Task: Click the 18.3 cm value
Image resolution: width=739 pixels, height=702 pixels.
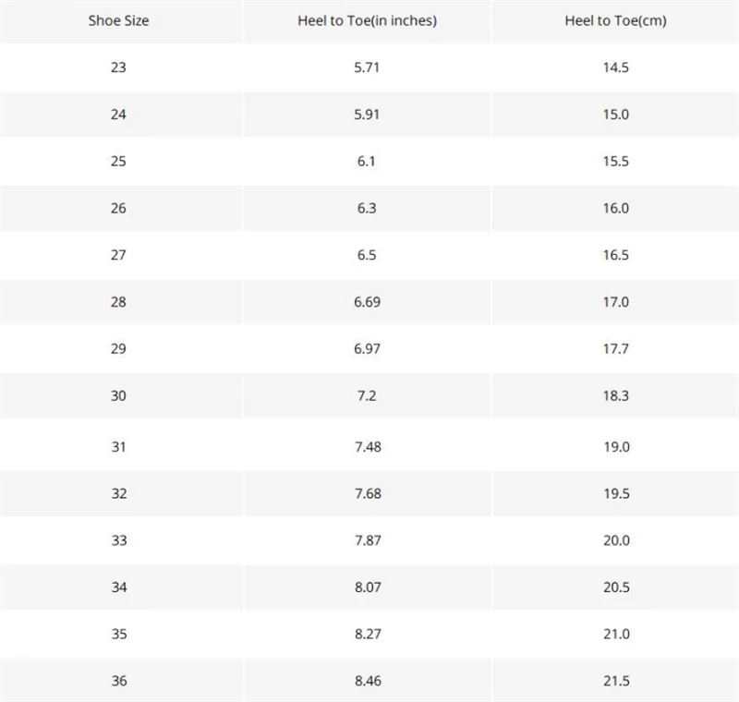Action: pyautogui.click(x=615, y=395)
